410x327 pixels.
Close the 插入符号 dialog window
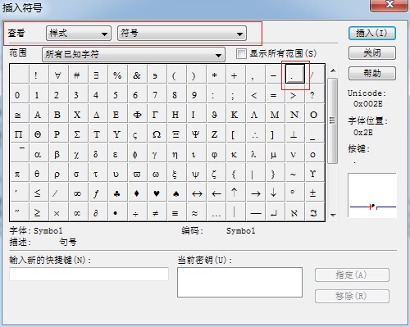coord(389,5)
